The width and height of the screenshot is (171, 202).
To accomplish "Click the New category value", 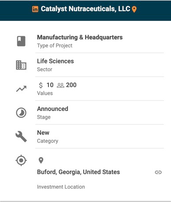I will coord(43,133).
